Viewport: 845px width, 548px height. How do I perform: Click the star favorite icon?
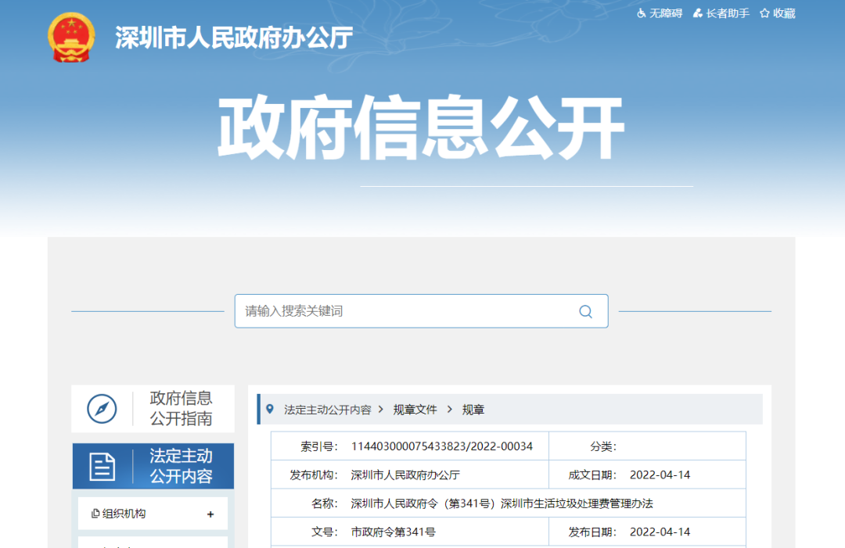tap(764, 13)
